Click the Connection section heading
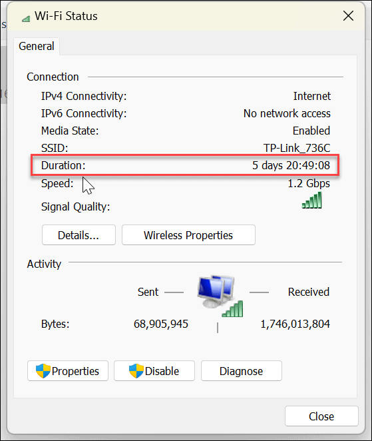Viewport: 372px width, 441px height. click(53, 77)
